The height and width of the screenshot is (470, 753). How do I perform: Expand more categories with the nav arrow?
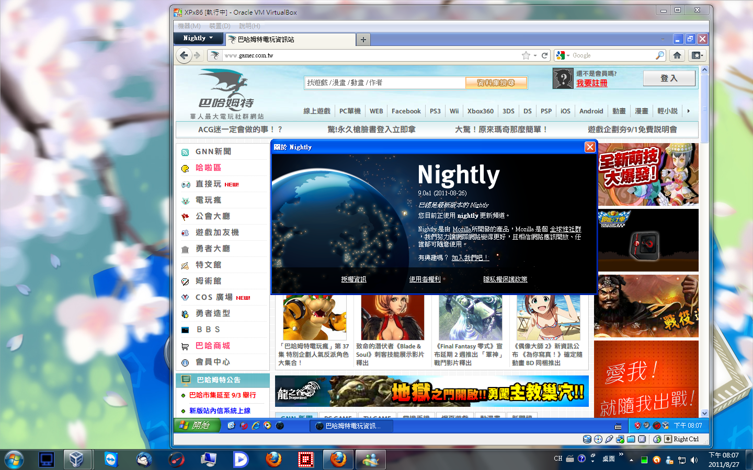689,111
